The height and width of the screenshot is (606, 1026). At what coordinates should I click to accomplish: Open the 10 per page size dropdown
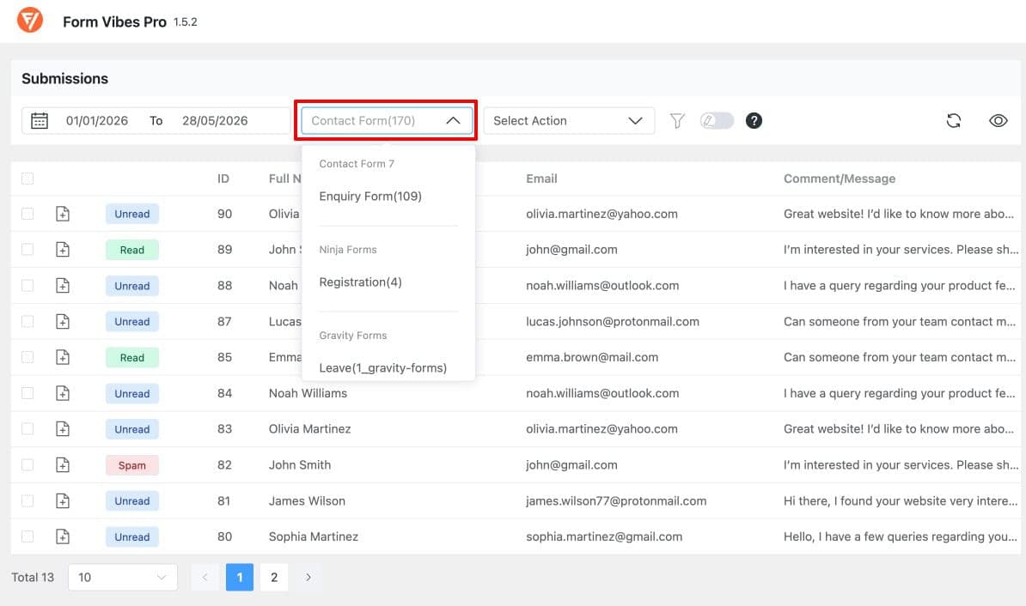[122, 577]
